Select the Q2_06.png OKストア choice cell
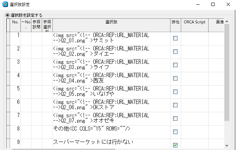The width and height of the screenshot is (236, 150). tap(111, 106)
